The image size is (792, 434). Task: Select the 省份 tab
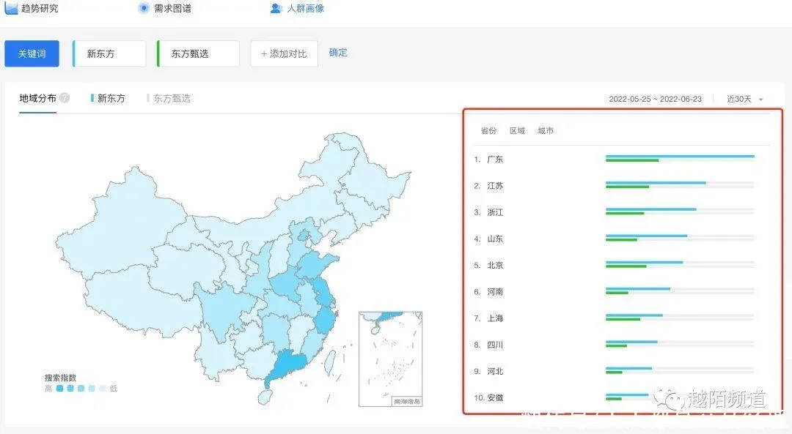(489, 130)
